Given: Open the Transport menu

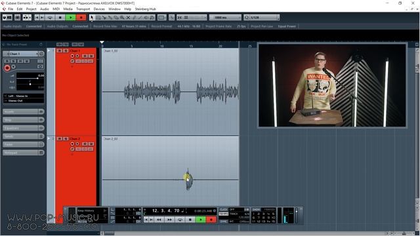Looking at the screenshot, I should (x=83, y=9).
